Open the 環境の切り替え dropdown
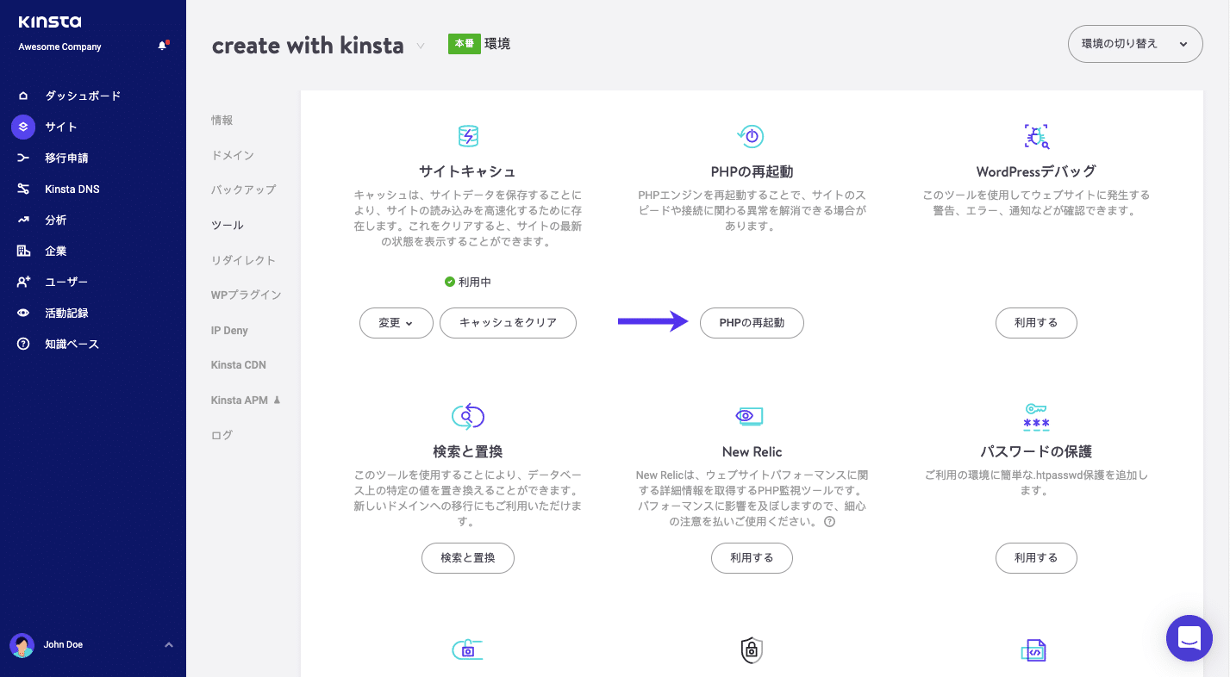 (1135, 43)
